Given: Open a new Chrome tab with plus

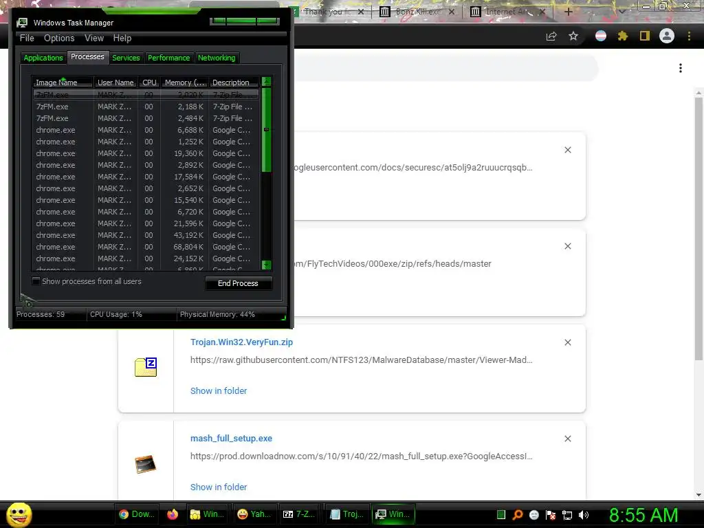Looking at the screenshot, I should [568, 12].
